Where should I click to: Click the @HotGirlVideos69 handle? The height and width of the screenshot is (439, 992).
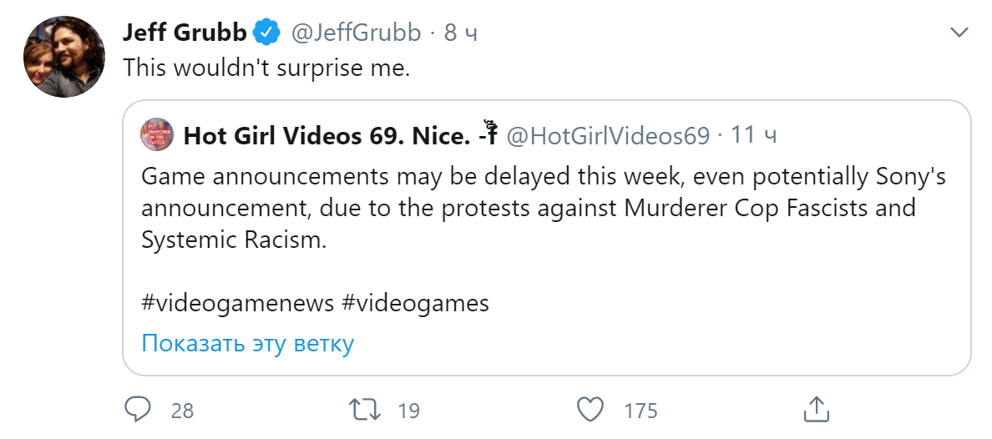tap(609, 135)
